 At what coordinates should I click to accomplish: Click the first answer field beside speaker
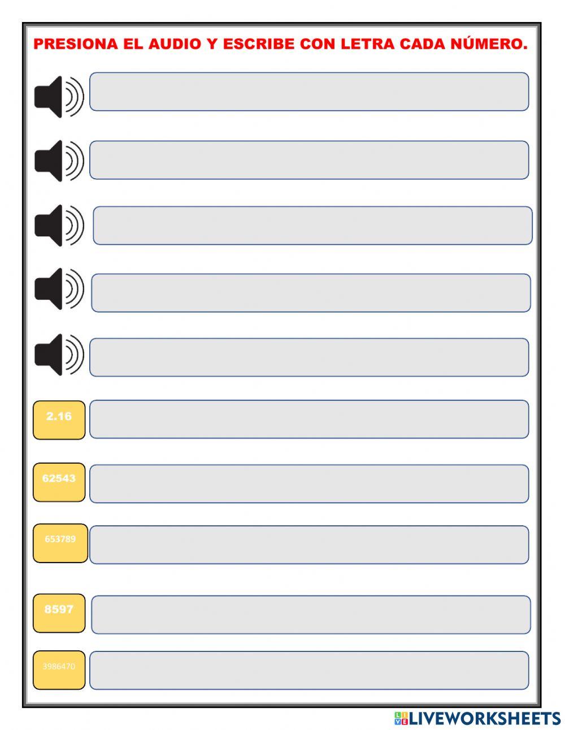click(309, 92)
